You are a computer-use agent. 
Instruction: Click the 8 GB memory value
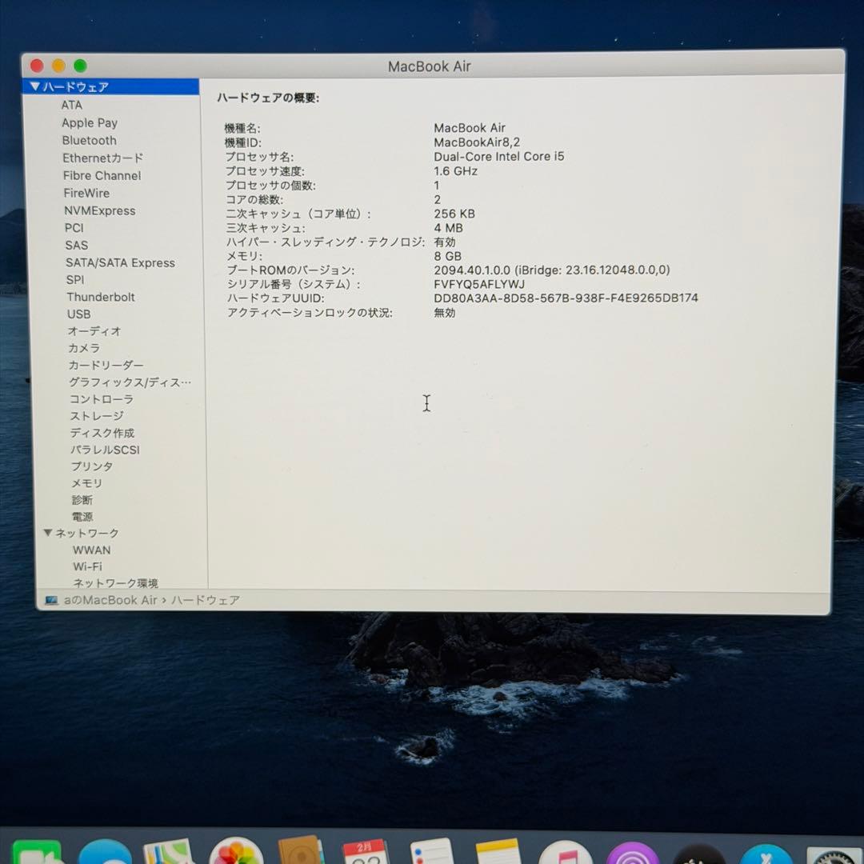(447, 256)
